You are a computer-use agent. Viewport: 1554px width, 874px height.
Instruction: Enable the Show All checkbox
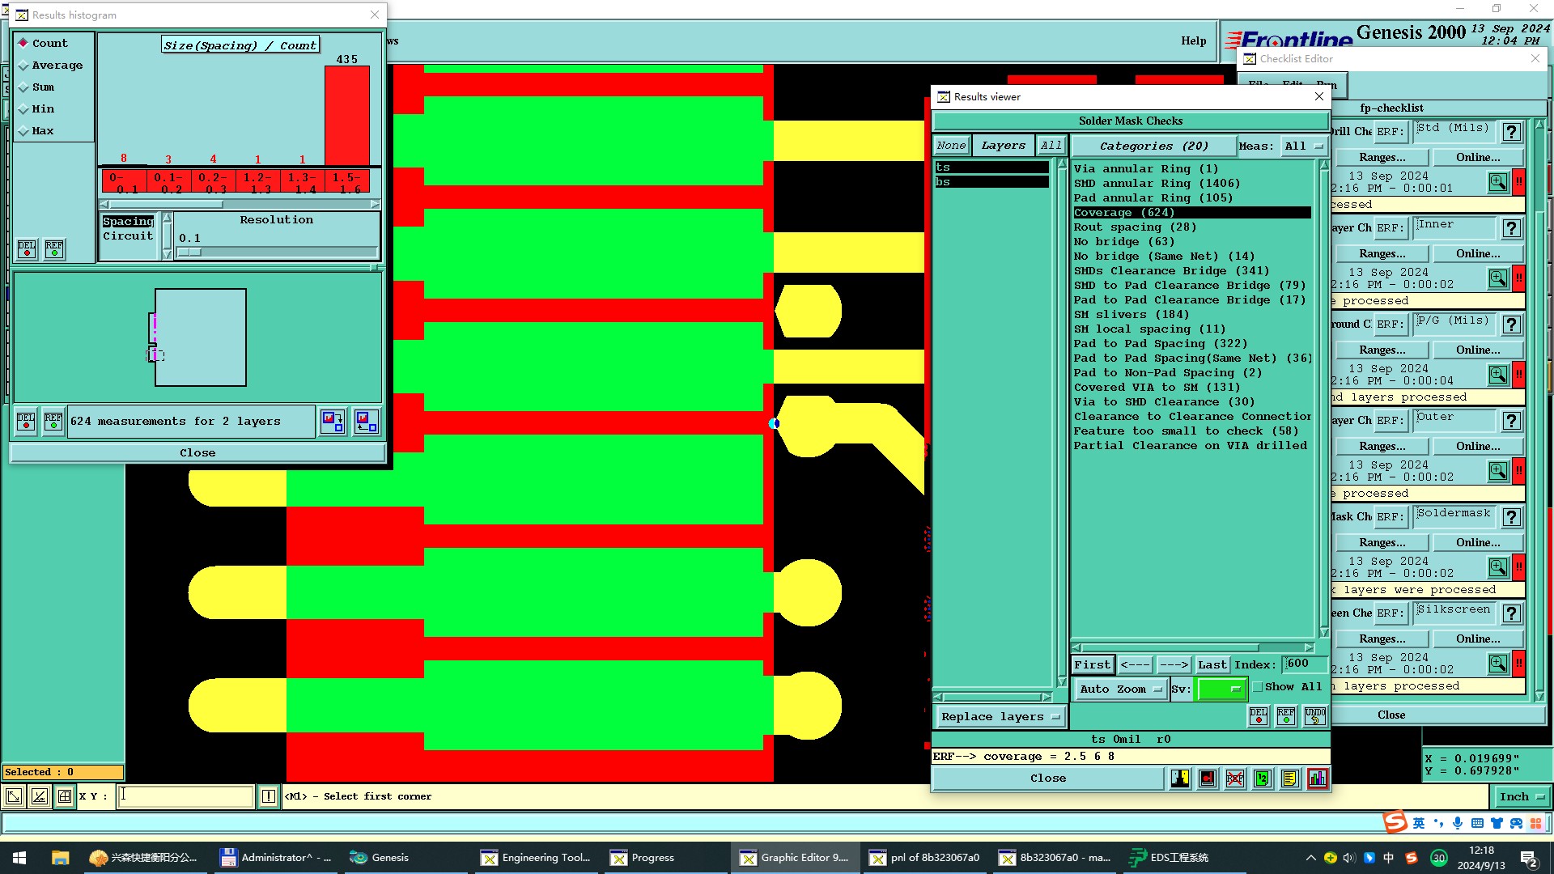(x=1258, y=687)
